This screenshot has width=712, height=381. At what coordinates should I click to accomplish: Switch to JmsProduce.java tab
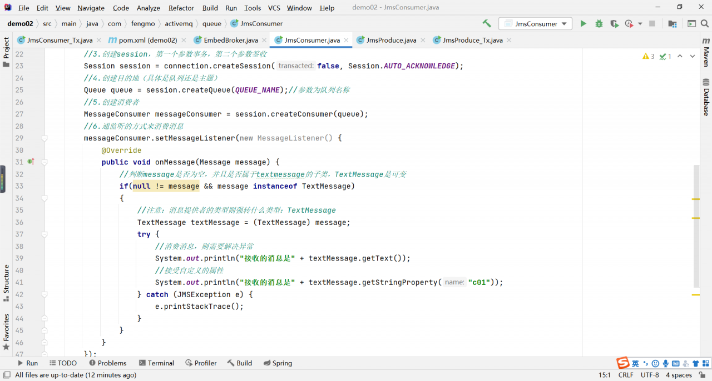[x=391, y=40]
